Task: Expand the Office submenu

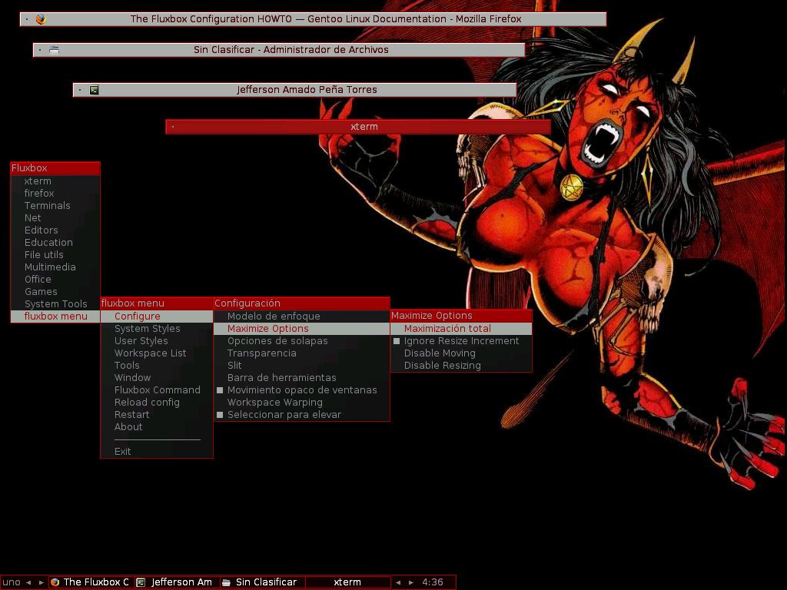Action: [55, 280]
